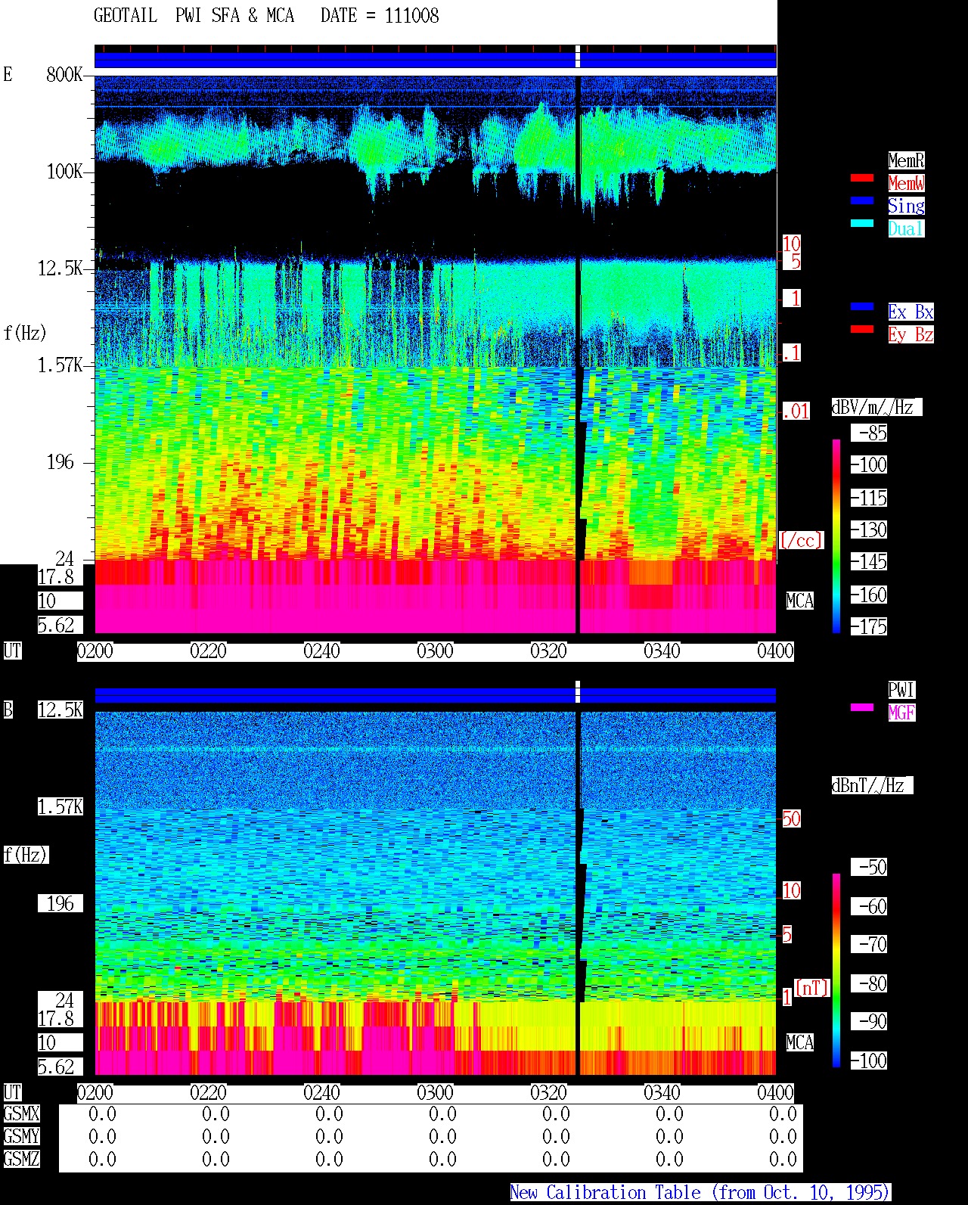Click the 'Sing' legend label

(906, 206)
